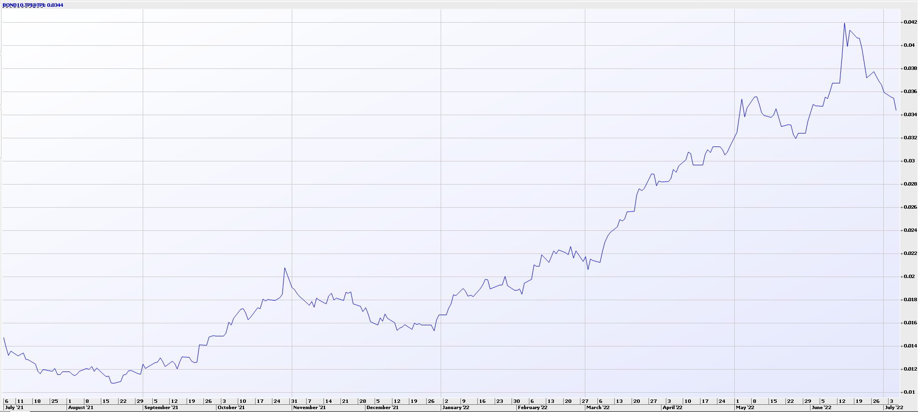Click the 0.042 y-axis tick label
918x412 pixels.
pyautogui.click(x=910, y=22)
